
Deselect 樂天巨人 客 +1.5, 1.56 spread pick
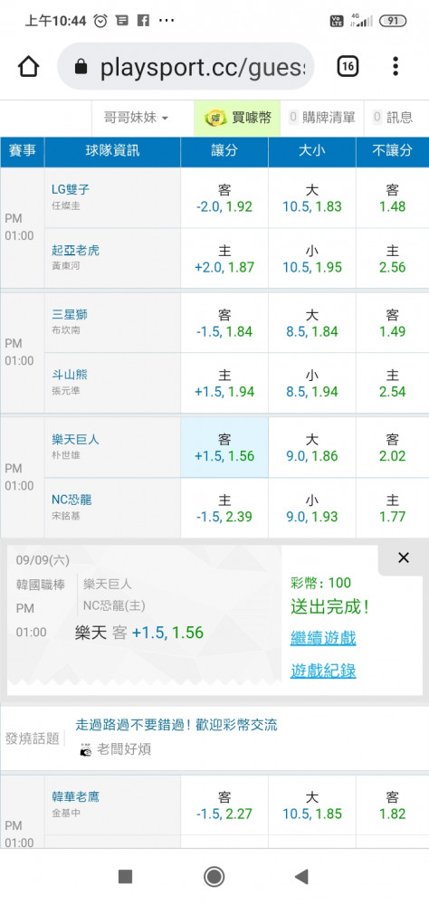224,447
